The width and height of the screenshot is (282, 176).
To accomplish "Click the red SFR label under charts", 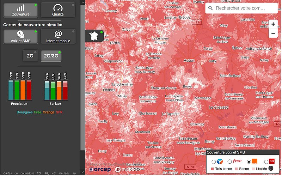I will coord(59,112).
